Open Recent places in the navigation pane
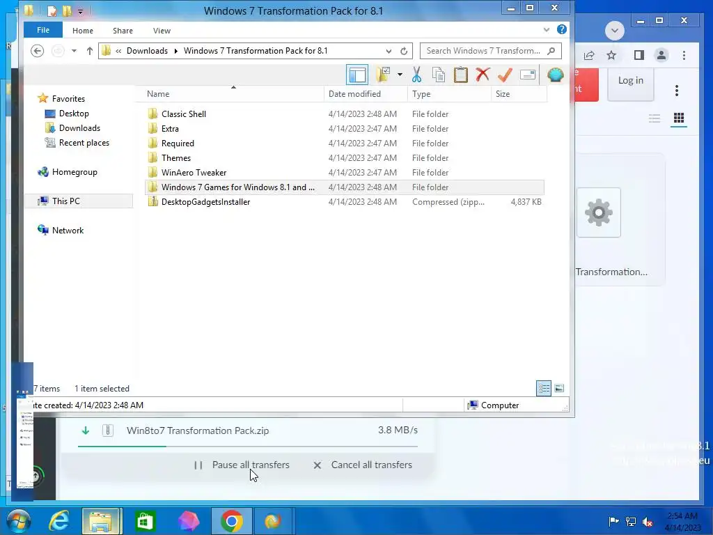Screen dimensions: 713x535 pos(84,142)
